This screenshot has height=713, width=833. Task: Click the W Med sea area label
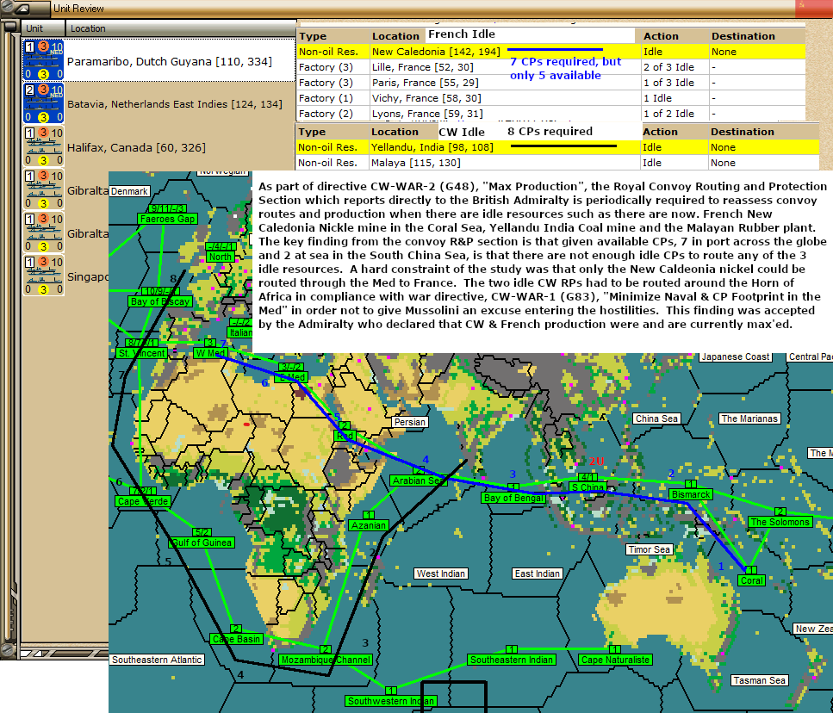[x=210, y=353]
